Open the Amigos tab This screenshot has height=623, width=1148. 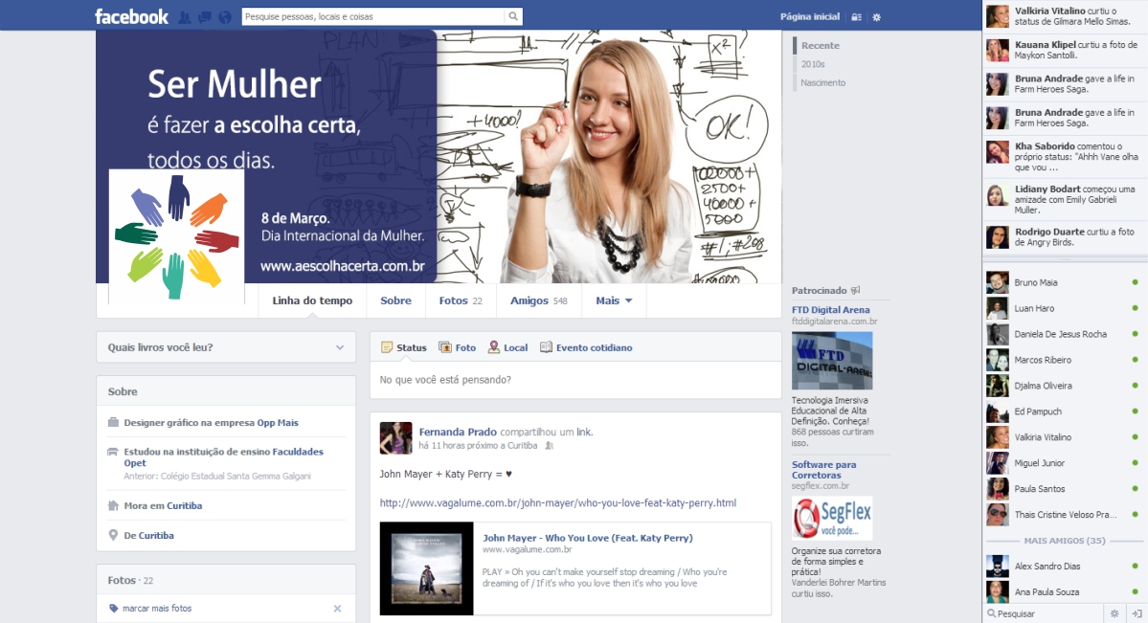[539, 300]
